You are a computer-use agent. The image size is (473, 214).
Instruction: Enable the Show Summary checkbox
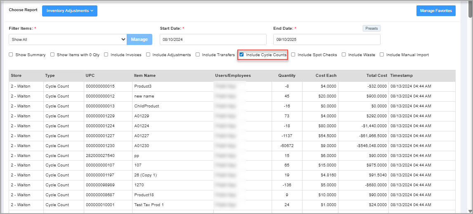point(11,55)
